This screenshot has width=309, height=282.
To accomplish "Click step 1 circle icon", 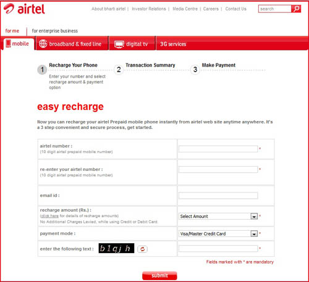I will 42,70.
